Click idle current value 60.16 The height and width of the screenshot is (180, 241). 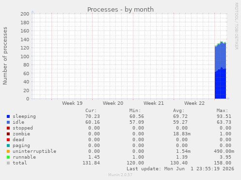93,122
